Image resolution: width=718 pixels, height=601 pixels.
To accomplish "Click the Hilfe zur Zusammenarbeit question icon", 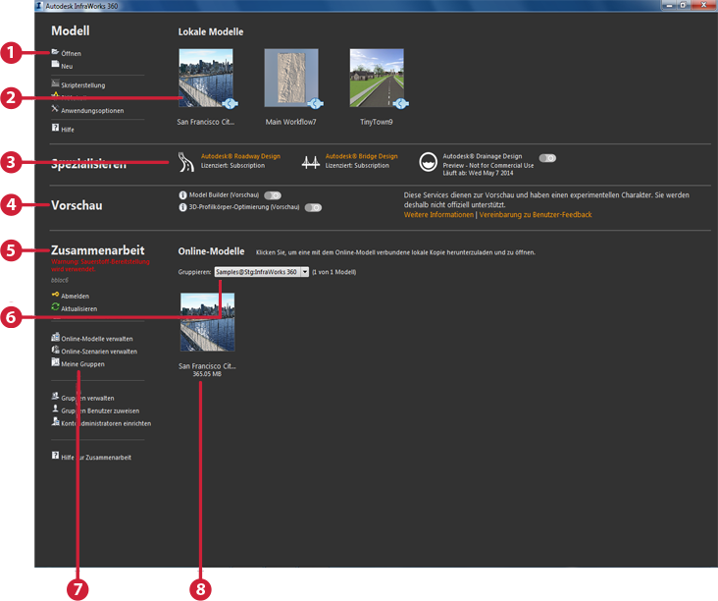I will pyautogui.click(x=55, y=456).
